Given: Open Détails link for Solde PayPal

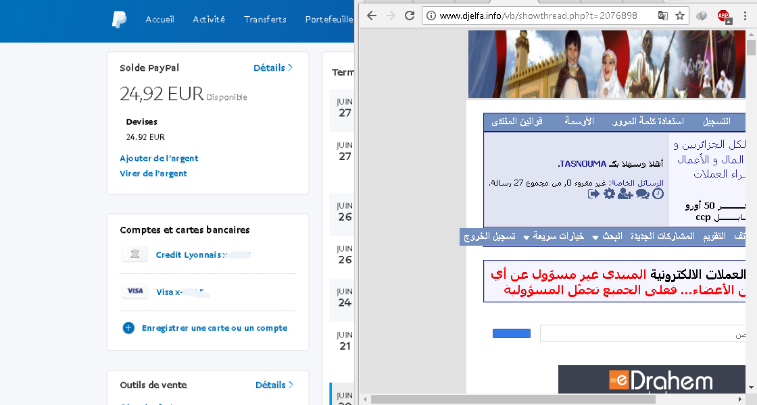Looking at the screenshot, I should pyautogui.click(x=273, y=68).
